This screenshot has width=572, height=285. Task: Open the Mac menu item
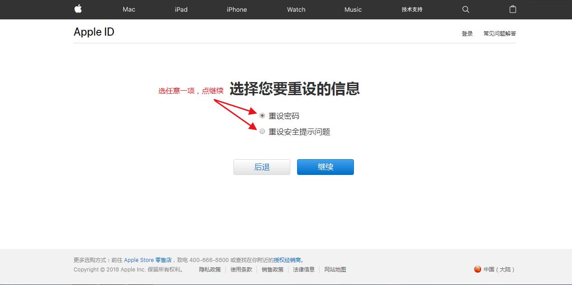(x=129, y=9)
